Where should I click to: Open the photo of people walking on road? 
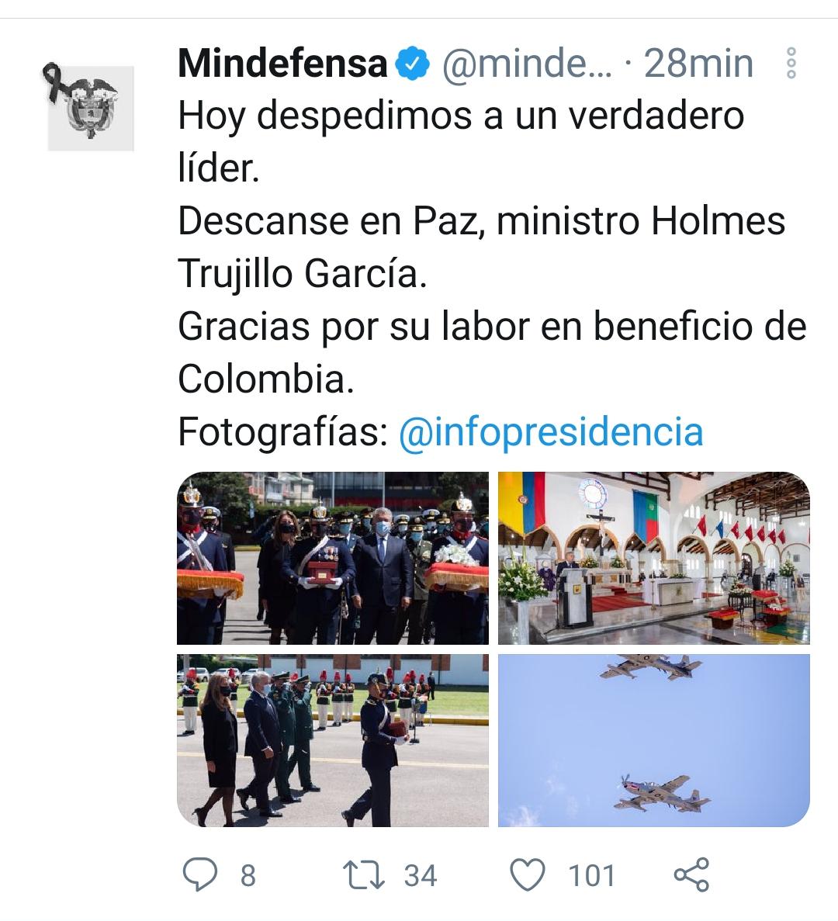tap(333, 741)
